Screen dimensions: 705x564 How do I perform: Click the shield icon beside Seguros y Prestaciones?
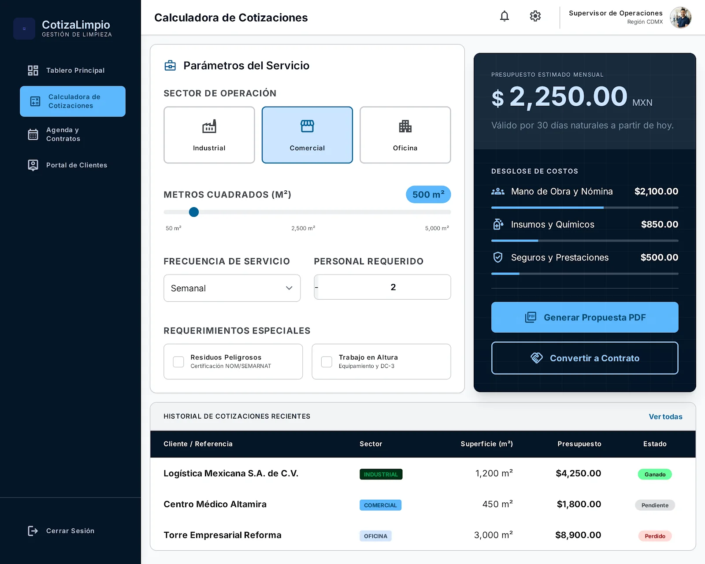click(x=498, y=257)
